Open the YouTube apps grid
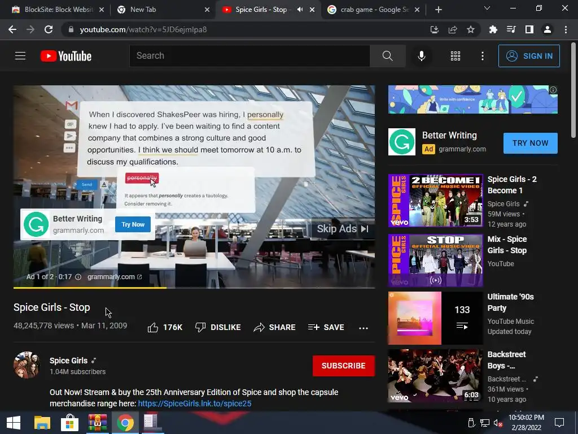578x434 pixels. (456, 56)
